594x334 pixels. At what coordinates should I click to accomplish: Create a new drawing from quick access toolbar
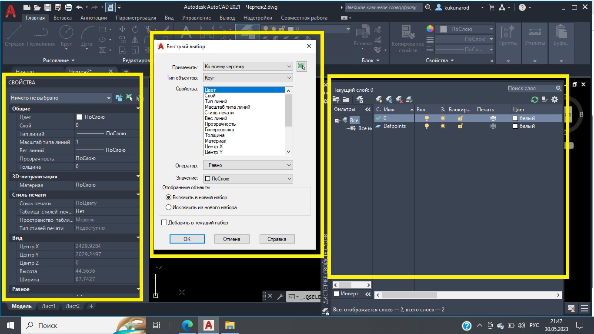(27, 7)
